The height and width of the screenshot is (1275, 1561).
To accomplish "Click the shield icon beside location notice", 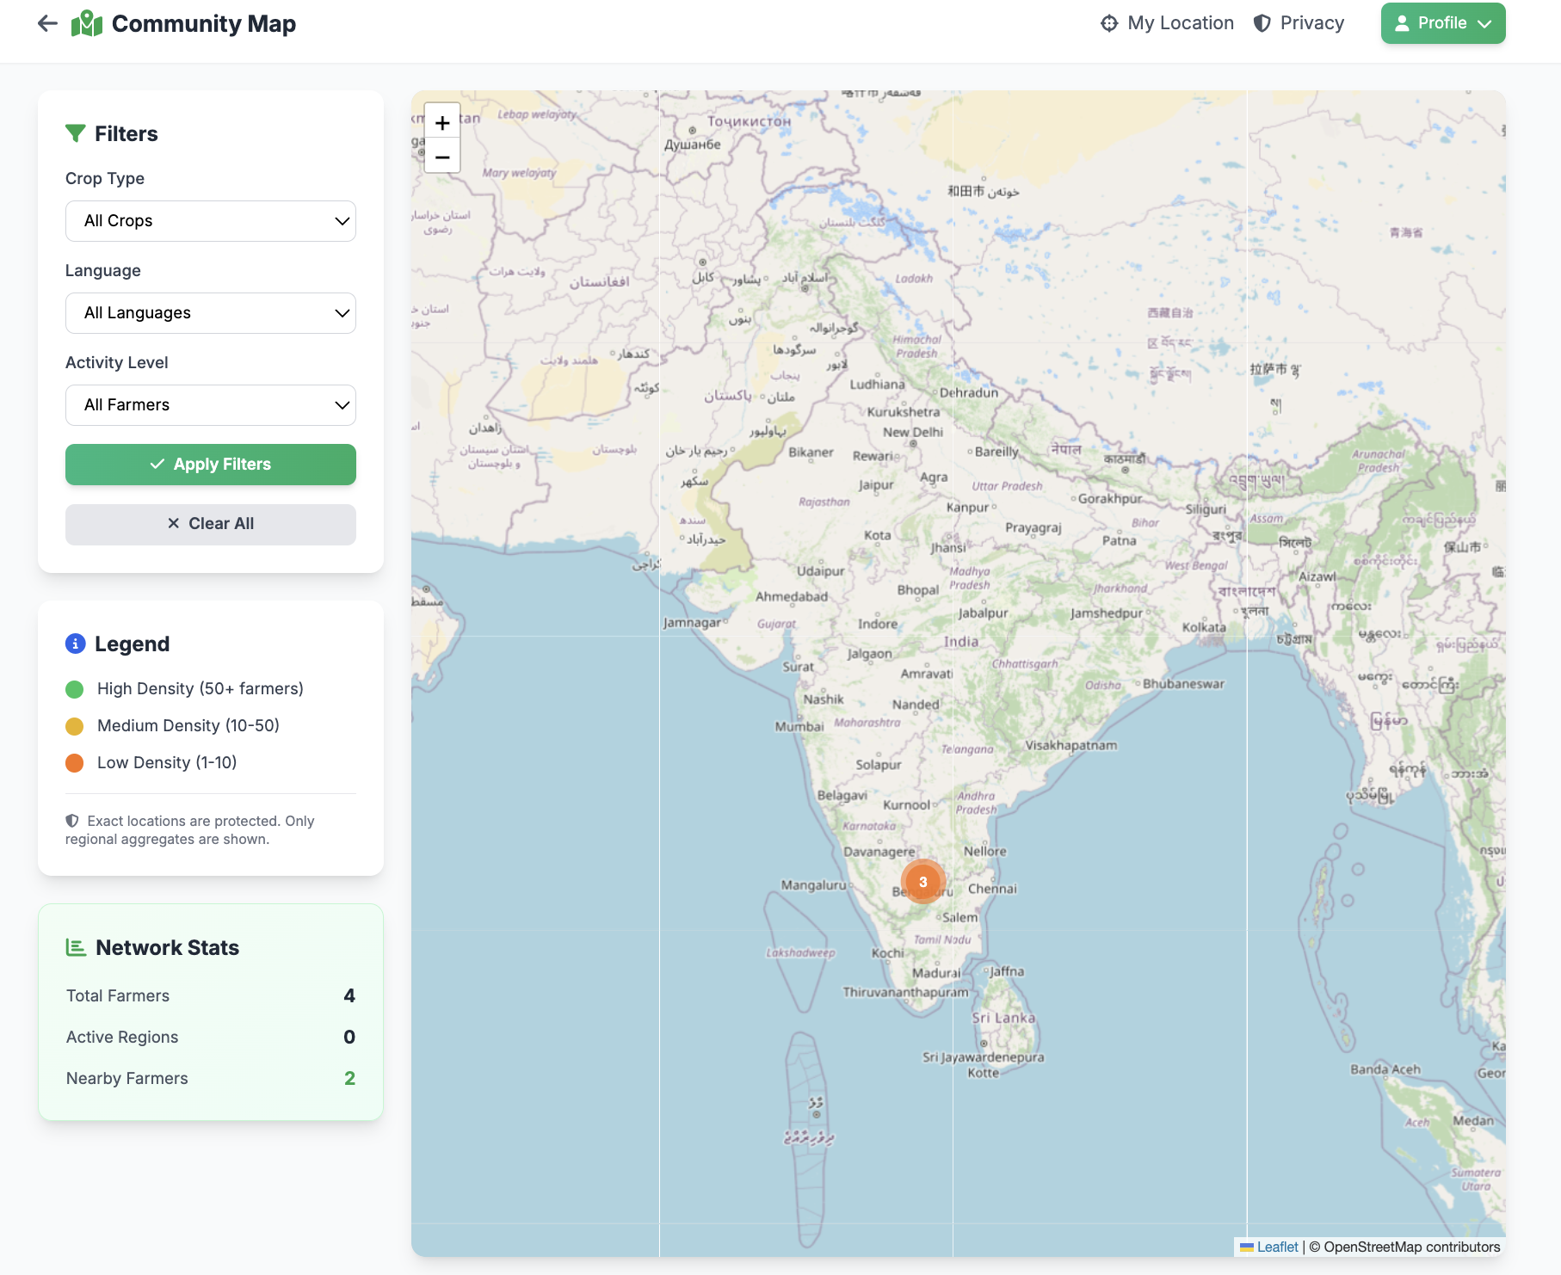I will coord(72,821).
